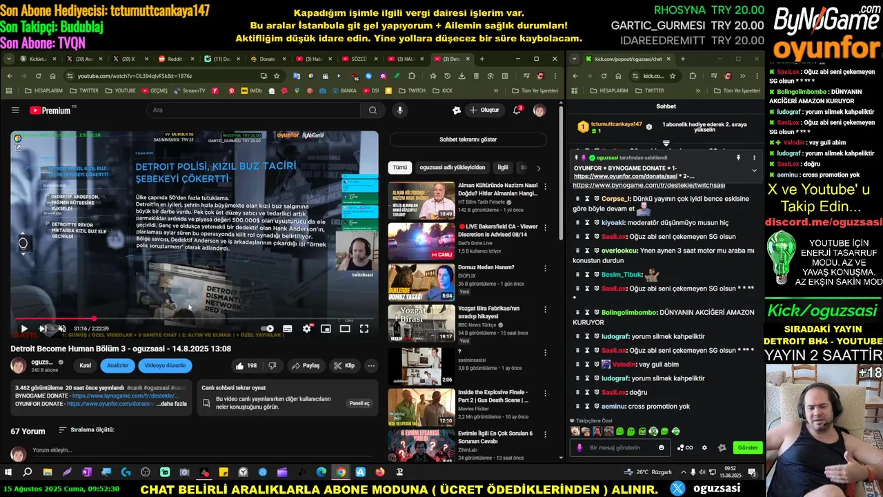Open more actions menu beside Klip
The image size is (883, 497).
[371, 365]
